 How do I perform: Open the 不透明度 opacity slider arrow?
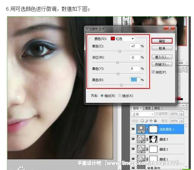point(181,114)
